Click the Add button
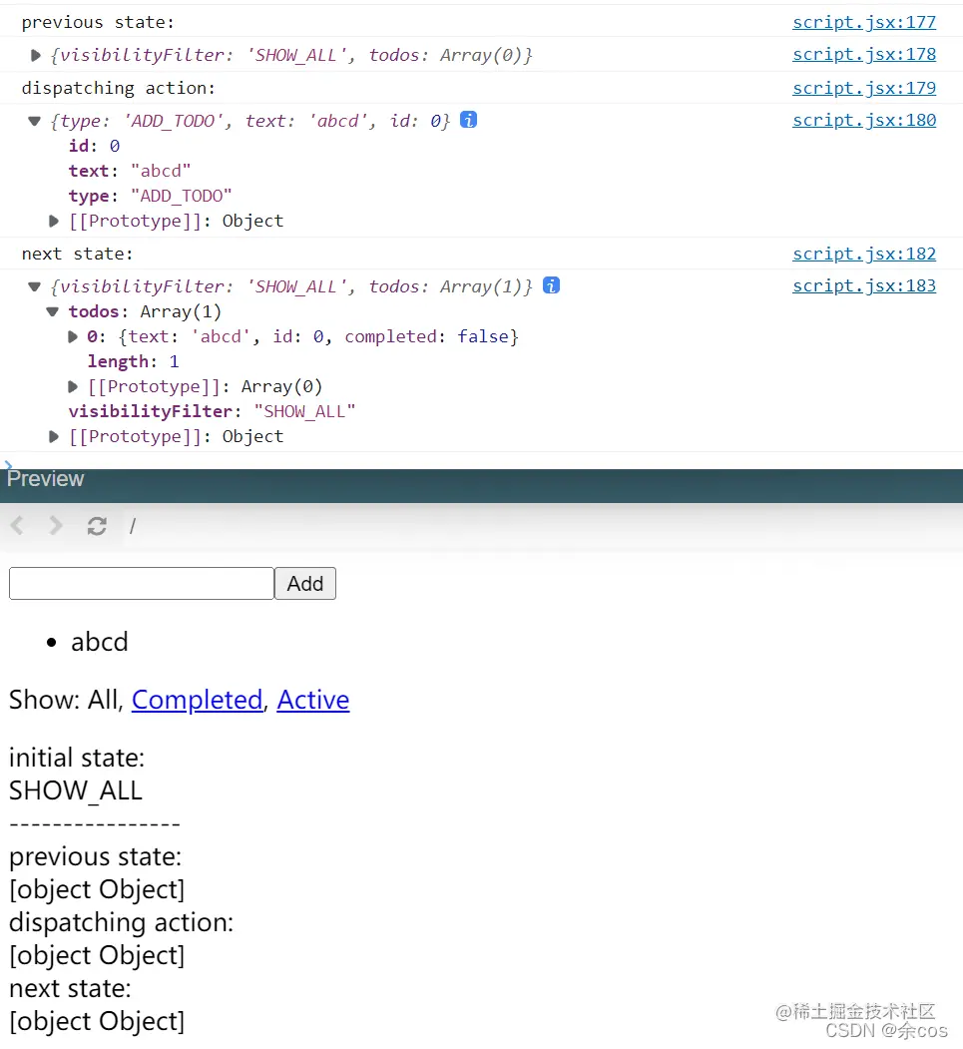Screen dimensions: 963x1049 (x=305, y=583)
